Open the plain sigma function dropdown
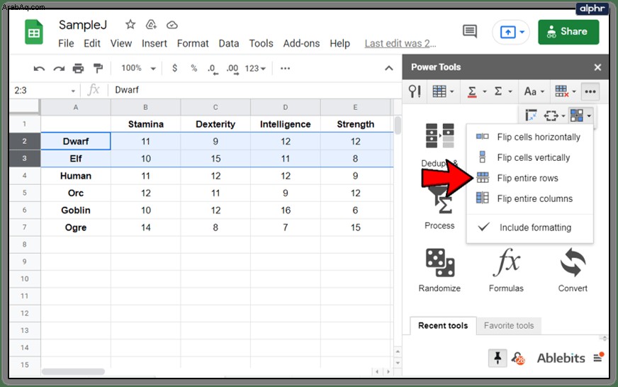This screenshot has height=387, width=618. [x=503, y=91]
